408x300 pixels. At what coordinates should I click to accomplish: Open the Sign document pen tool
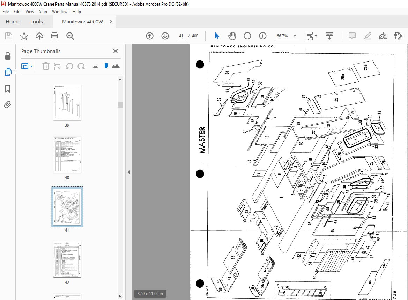(383, 36)
